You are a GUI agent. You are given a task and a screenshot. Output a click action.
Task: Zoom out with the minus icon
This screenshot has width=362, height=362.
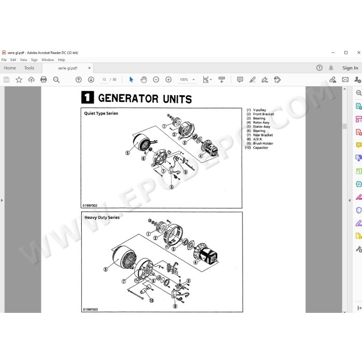pyautogui.click(x=156, y=80)
